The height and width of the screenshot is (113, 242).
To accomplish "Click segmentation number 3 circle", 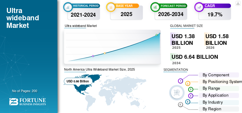I will (x=191, y=89).
